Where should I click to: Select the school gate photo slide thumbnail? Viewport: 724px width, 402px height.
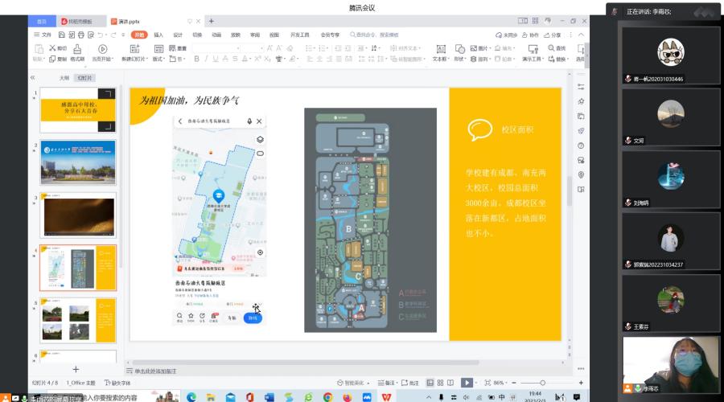coord(78,162)
